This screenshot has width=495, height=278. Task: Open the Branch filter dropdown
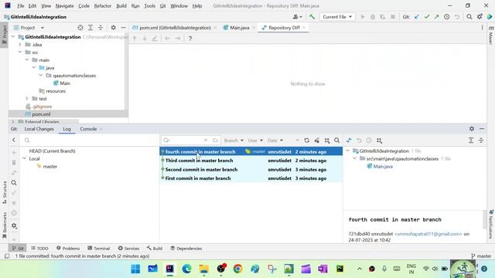[x=234, y=141]
